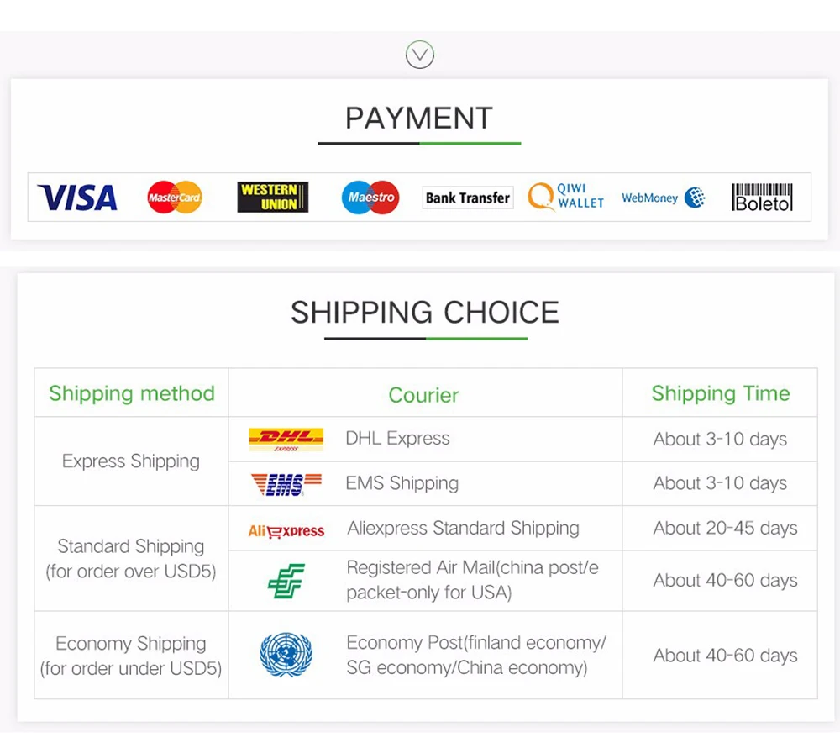Click the DHL Express logo

[286, 440]
